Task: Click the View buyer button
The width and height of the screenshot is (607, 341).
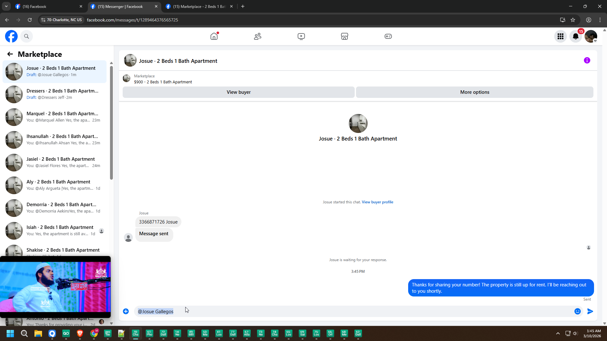Action: (238, 92)
